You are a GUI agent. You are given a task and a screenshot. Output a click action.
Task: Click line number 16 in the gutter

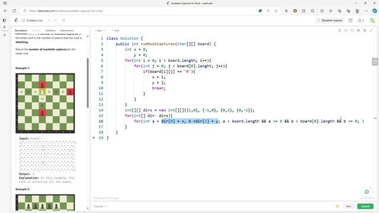101,121
